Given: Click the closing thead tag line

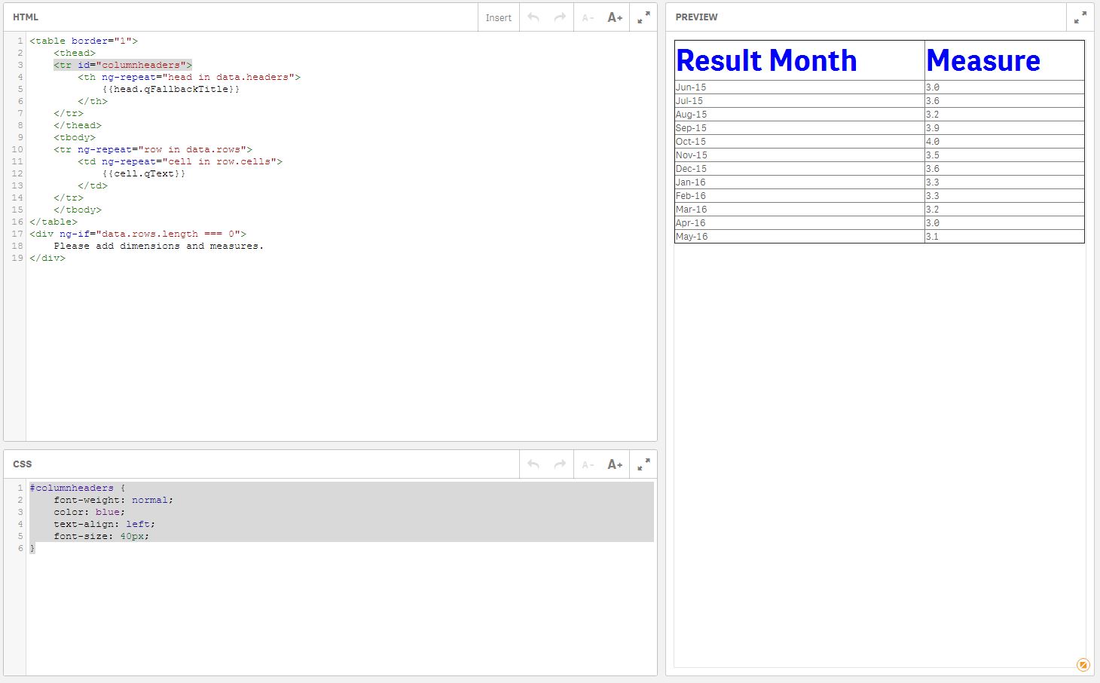Looking at the screenshot, I should pos(78,125).
